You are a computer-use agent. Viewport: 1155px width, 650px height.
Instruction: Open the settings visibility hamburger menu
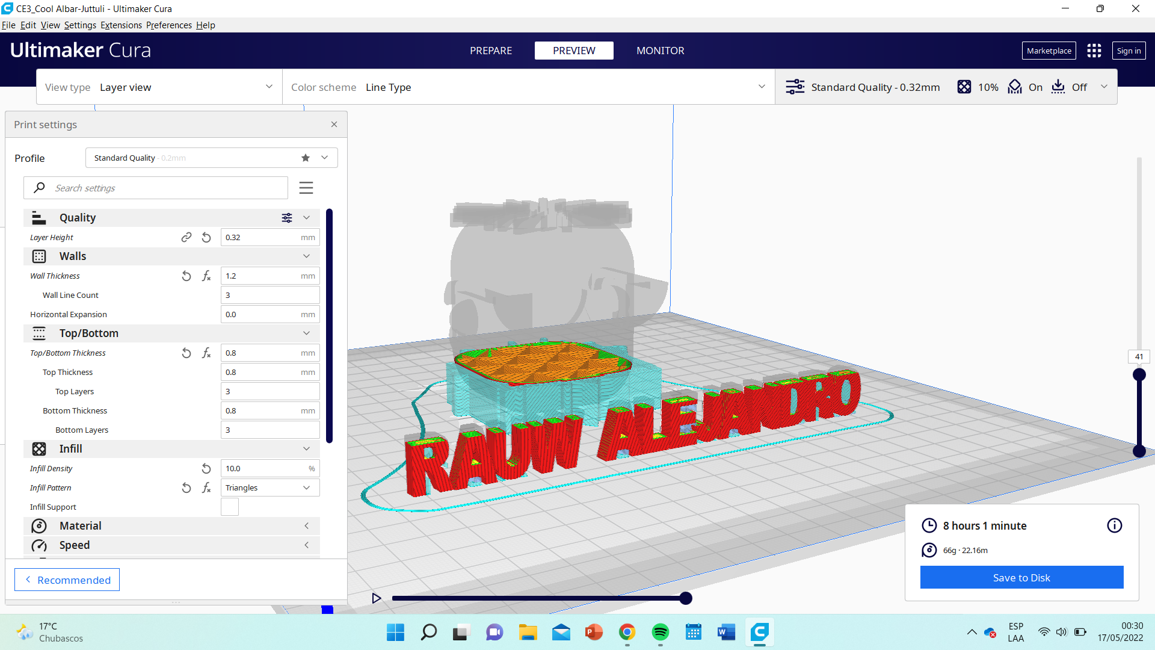coord(306,188)
